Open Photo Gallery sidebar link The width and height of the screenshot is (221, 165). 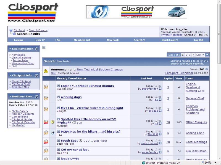point(20,111)
